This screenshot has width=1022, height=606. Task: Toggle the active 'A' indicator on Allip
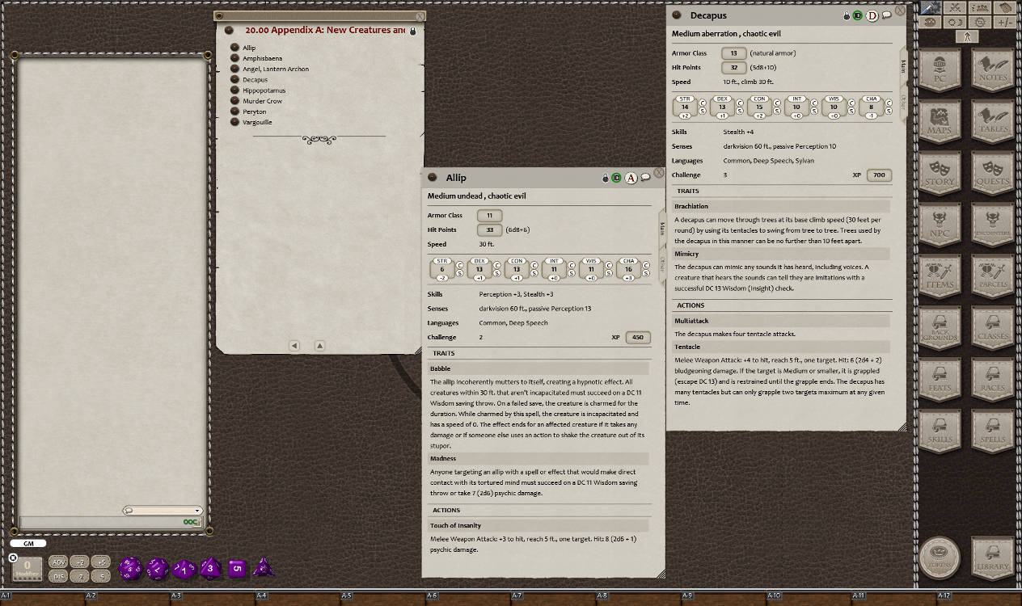631,178
